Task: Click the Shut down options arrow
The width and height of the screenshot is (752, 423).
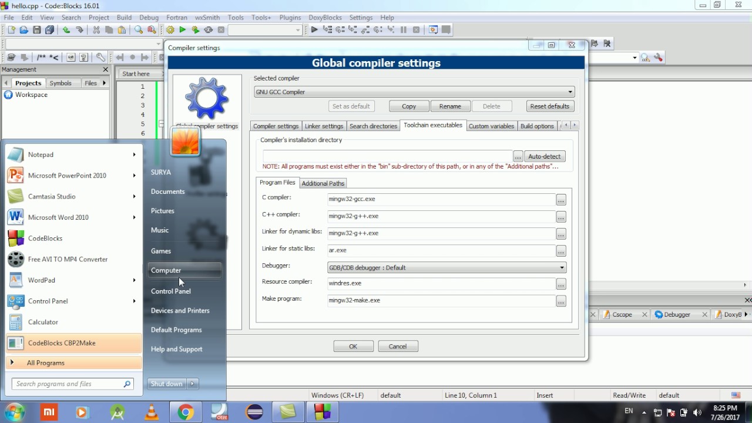Action: [192, 384]
